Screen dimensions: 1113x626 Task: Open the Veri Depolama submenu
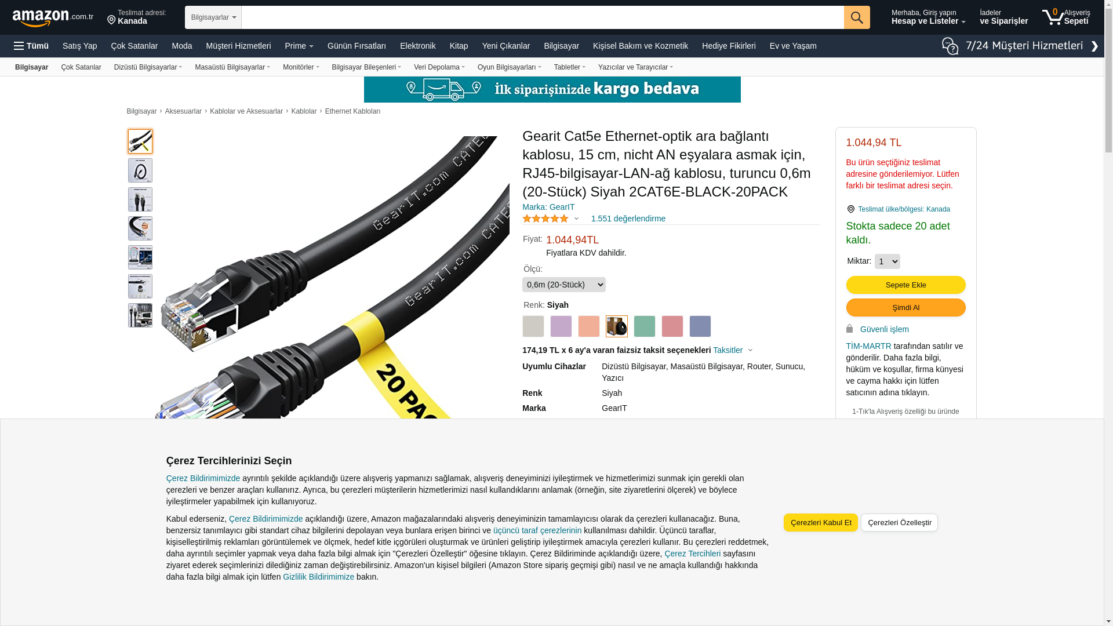point(439,67)
